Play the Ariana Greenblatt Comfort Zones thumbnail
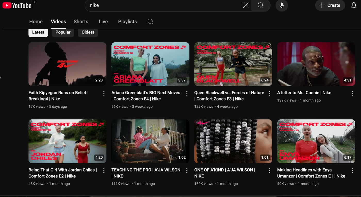This screenshot has width=361, height=197. click(x=150, y=64)
